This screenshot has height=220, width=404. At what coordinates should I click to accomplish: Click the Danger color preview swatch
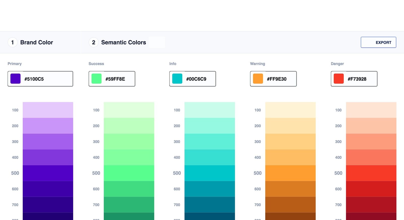click(339, 79)
